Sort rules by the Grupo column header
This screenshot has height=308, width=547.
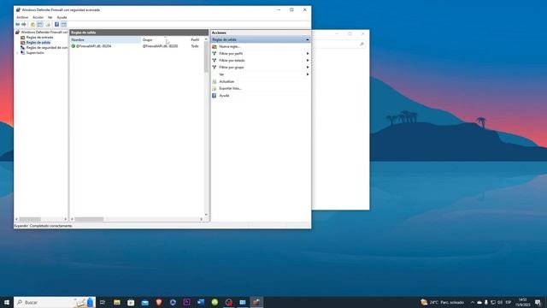(165, 40)
